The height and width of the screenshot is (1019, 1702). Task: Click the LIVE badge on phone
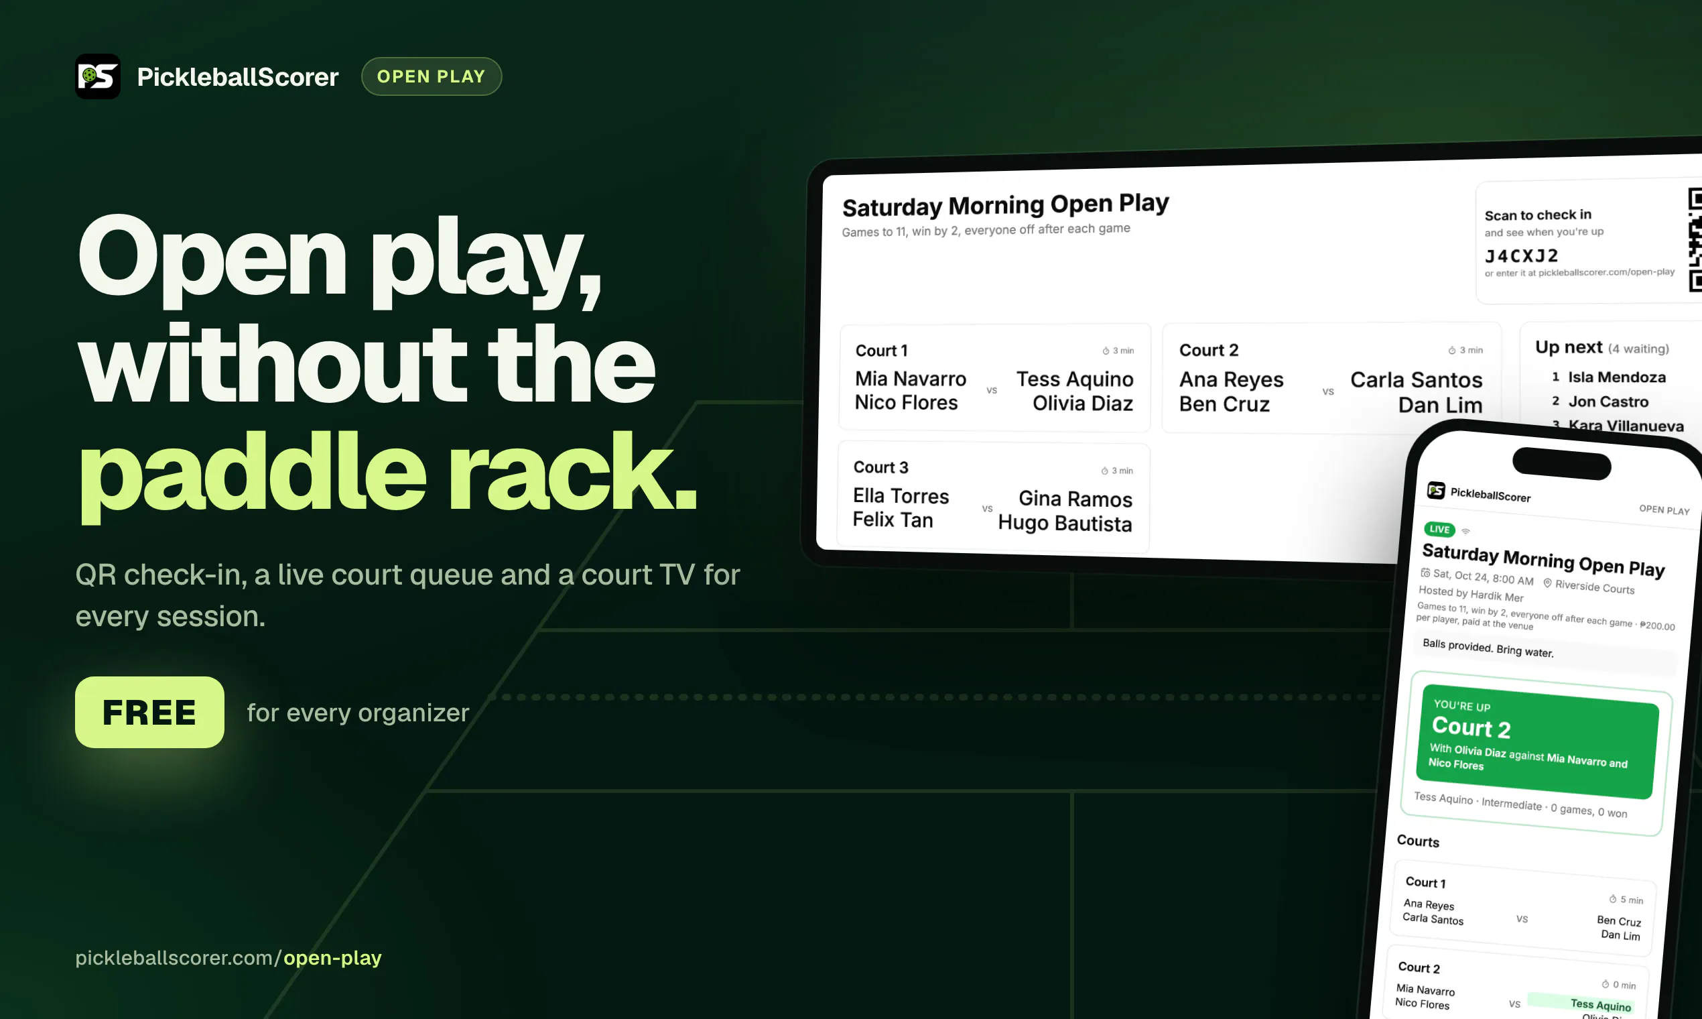1439,530
